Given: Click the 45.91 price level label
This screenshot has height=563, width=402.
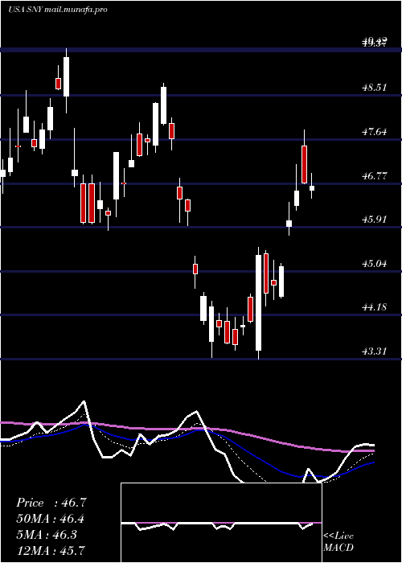Looking at the screenshot, I should [x=375, y=220].
